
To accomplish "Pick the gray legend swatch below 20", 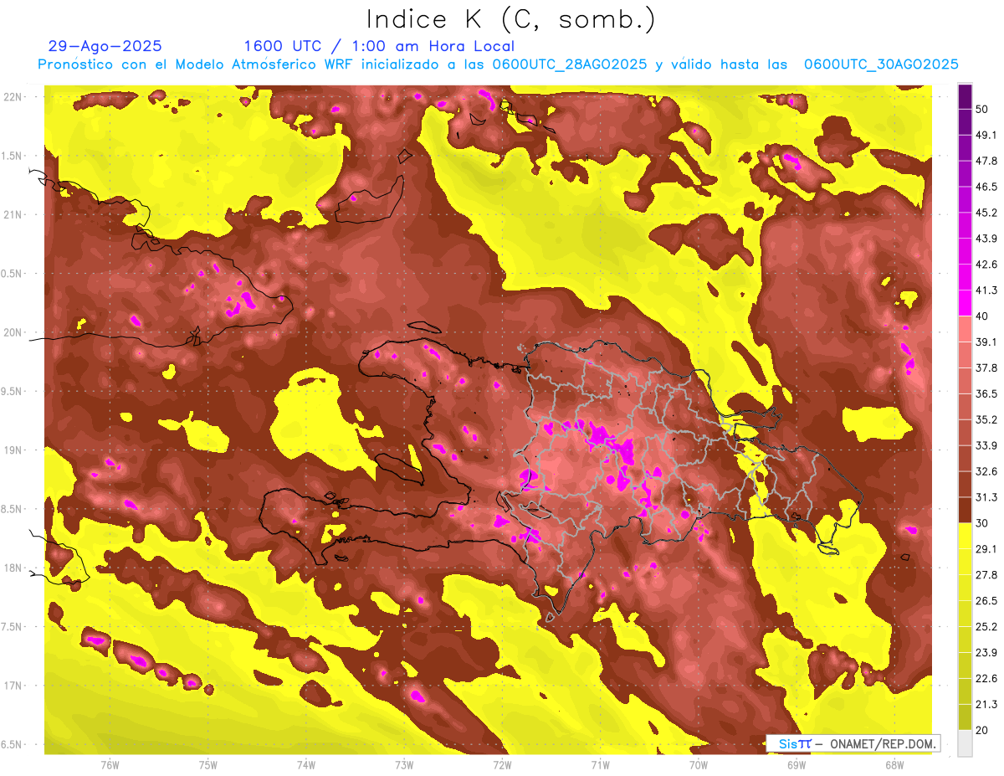I will click(x=965, y=743).
